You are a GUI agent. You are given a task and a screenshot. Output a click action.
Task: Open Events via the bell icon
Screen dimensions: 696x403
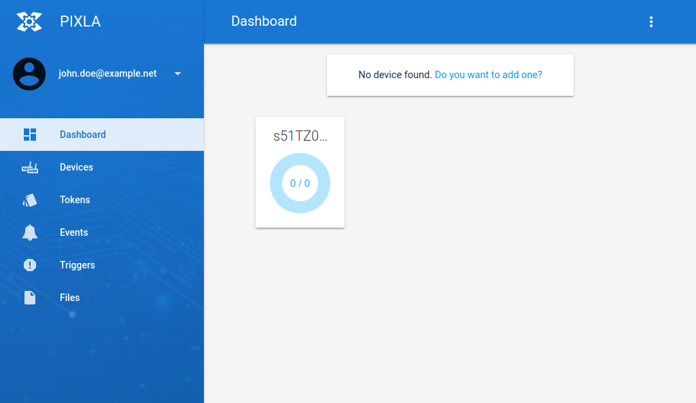coord(30,232)
